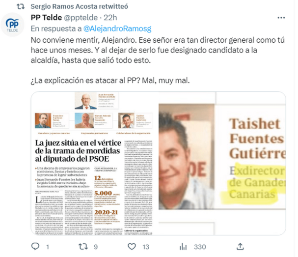Open the left newspaper article image
Screen dimensions: 298x257
95,163
